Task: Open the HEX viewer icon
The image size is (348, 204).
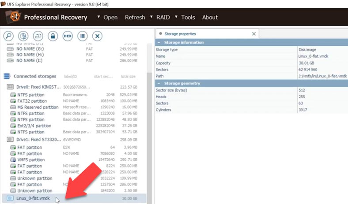Action: tap(68, 36)
